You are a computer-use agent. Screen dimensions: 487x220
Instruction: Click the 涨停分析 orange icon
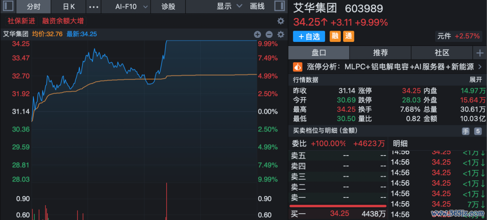point(298,66)
